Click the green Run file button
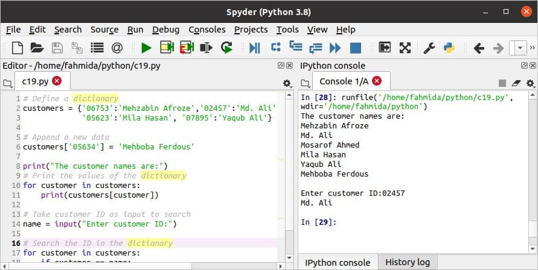The image size is (538, 270). coord(146,48)
